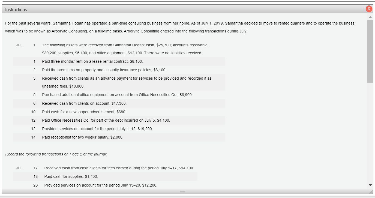Close the Instructions panel via red X
The height and width of the screenshot is (198, 375).
click(x=369, y=9)
